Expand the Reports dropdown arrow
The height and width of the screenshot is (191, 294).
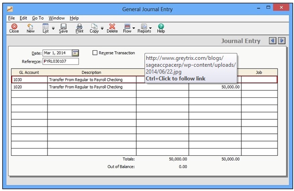(150, 28)
